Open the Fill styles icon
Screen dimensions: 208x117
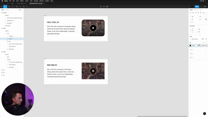point(203,43)
